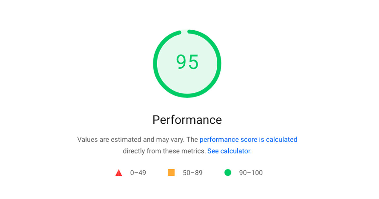Click the green circle pass-range icon
The width and height of the screenshot is (379, 199).
pyautogui.click(x=228, y=172)
